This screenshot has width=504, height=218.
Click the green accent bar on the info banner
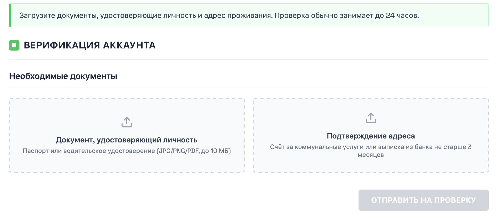(x=10, y=15)
